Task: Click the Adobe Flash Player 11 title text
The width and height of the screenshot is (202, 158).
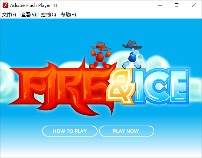Action: click(34, 5)
